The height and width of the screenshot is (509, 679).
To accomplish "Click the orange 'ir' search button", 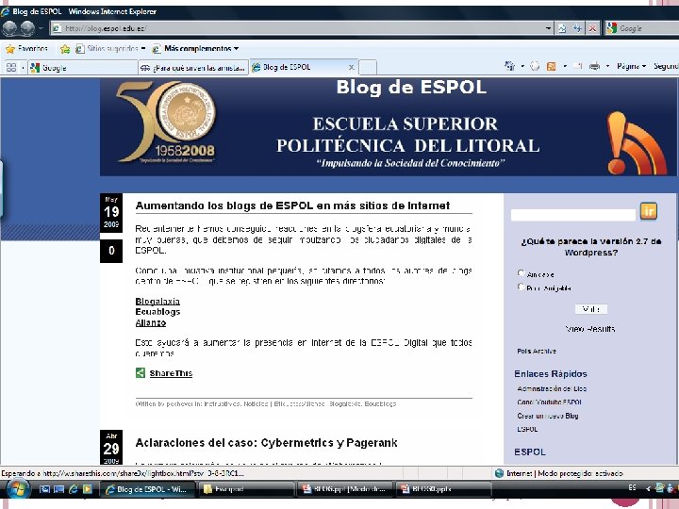I will click(649, 211).
